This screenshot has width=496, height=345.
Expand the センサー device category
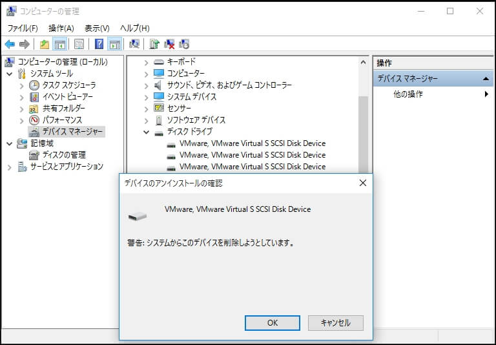[x=146, y=110]
